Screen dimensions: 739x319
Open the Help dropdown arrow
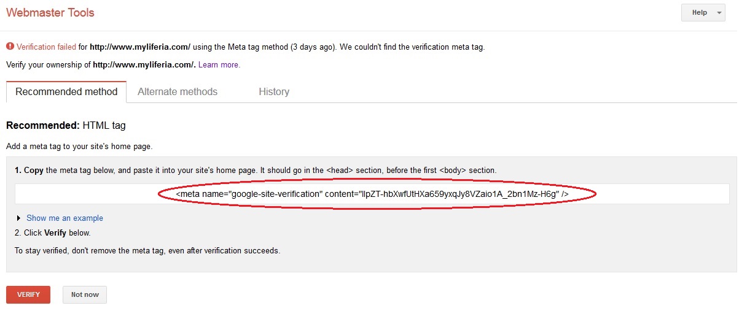tap(719, 12)
